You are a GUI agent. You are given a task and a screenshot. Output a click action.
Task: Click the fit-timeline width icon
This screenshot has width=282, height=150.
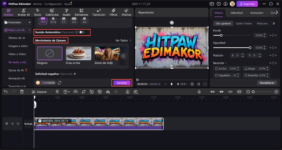[239, 92]
